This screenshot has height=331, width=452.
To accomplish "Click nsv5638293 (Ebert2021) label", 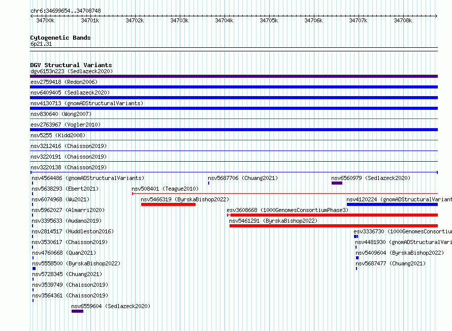I will click(x=65, y=189).
